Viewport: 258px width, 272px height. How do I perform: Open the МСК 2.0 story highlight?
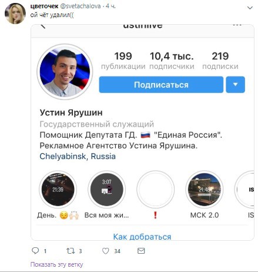pyautogui.click(x=205, y=190)
